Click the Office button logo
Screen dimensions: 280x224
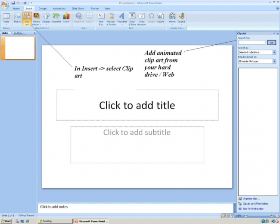click(x=5, y=5)
